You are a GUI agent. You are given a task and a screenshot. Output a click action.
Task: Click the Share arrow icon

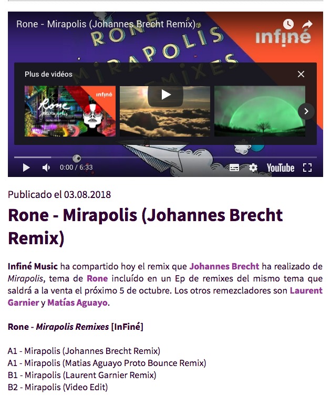pyautogui.click(x=307, y=24)
